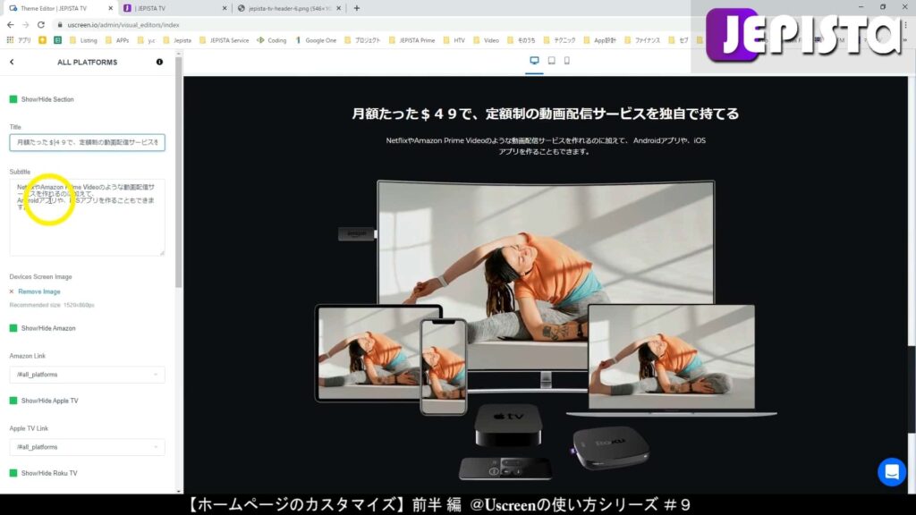This screenshot has height=515, width=916.
Task: Expand the Apple TV Link dropdown
Action: pyautogui.click(x=87, y=447)
